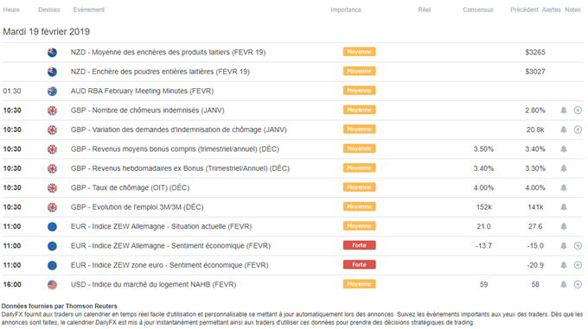
Task: Click the Forte badge on ZEW zone euro row
Action: (359, 264)
